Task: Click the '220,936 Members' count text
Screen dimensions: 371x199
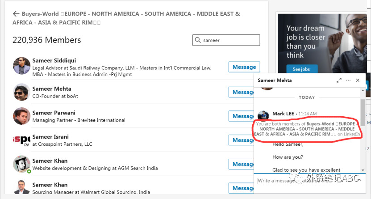Action: 46,40
